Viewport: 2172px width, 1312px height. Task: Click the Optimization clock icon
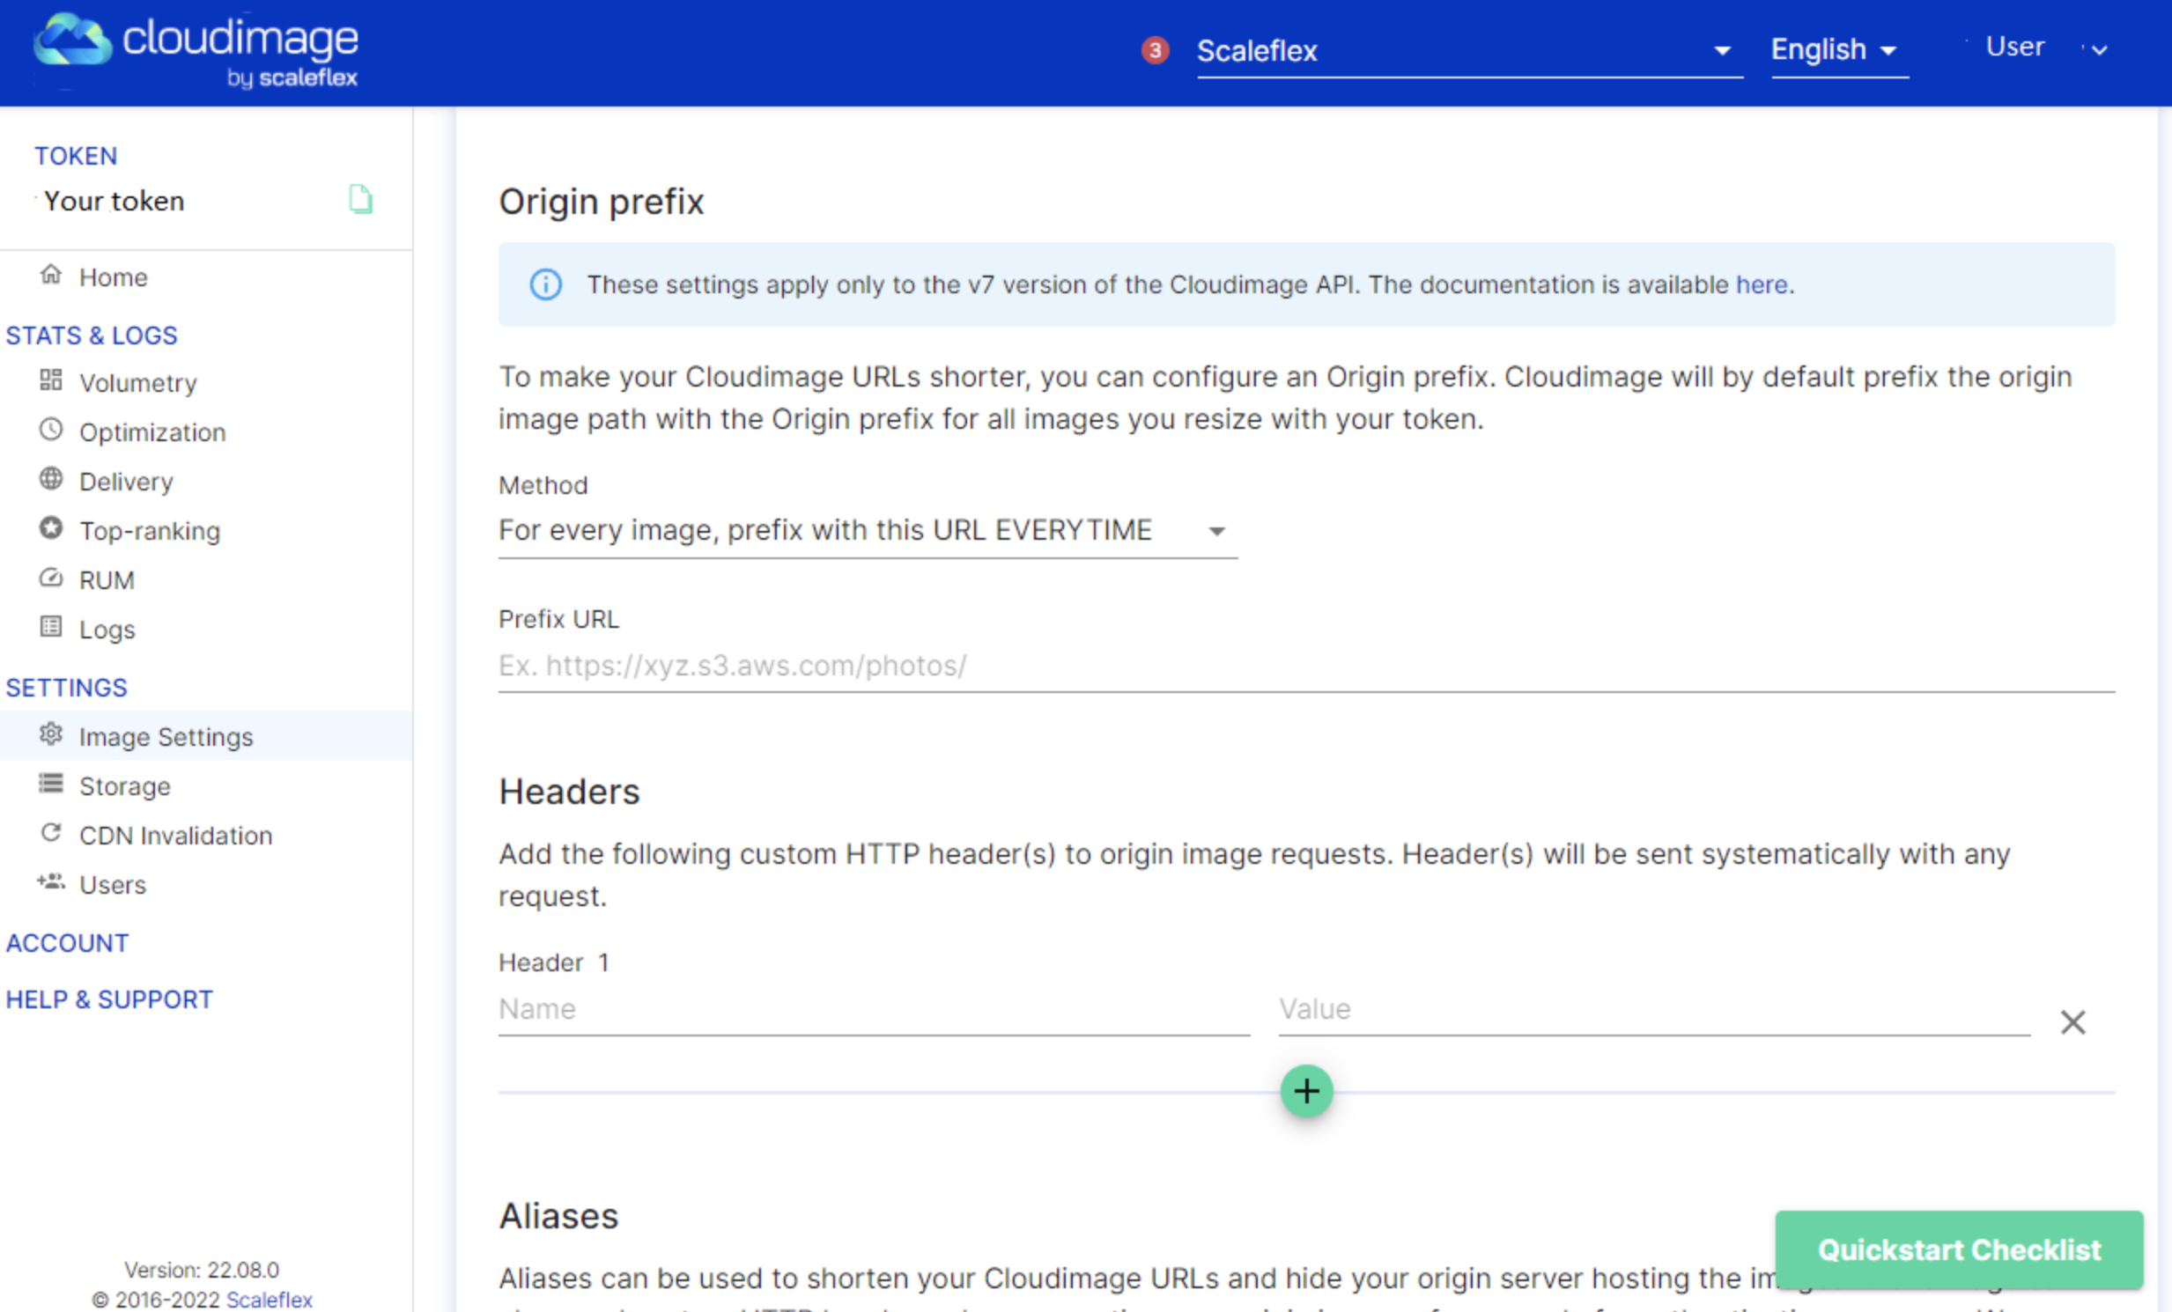51,430
